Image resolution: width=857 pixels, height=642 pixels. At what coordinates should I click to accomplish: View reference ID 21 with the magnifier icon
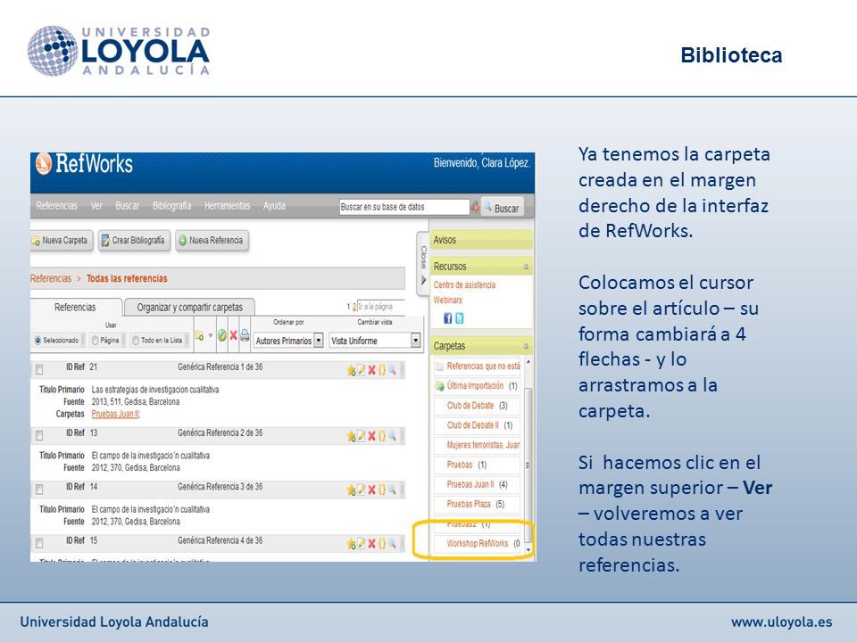392,369
